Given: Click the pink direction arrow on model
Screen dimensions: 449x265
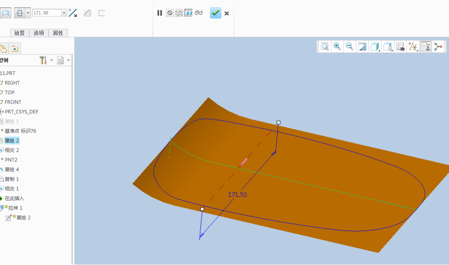Looking at the screenshot, I should 244,162.
